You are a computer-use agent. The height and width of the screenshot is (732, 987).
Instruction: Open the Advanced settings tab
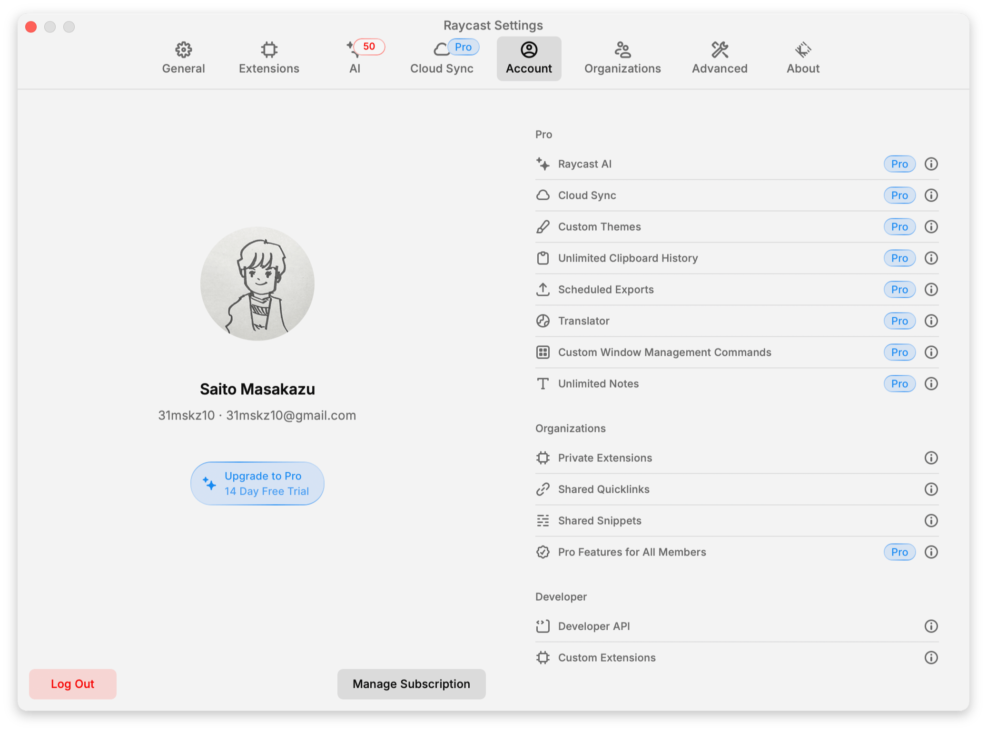point(720,59)
